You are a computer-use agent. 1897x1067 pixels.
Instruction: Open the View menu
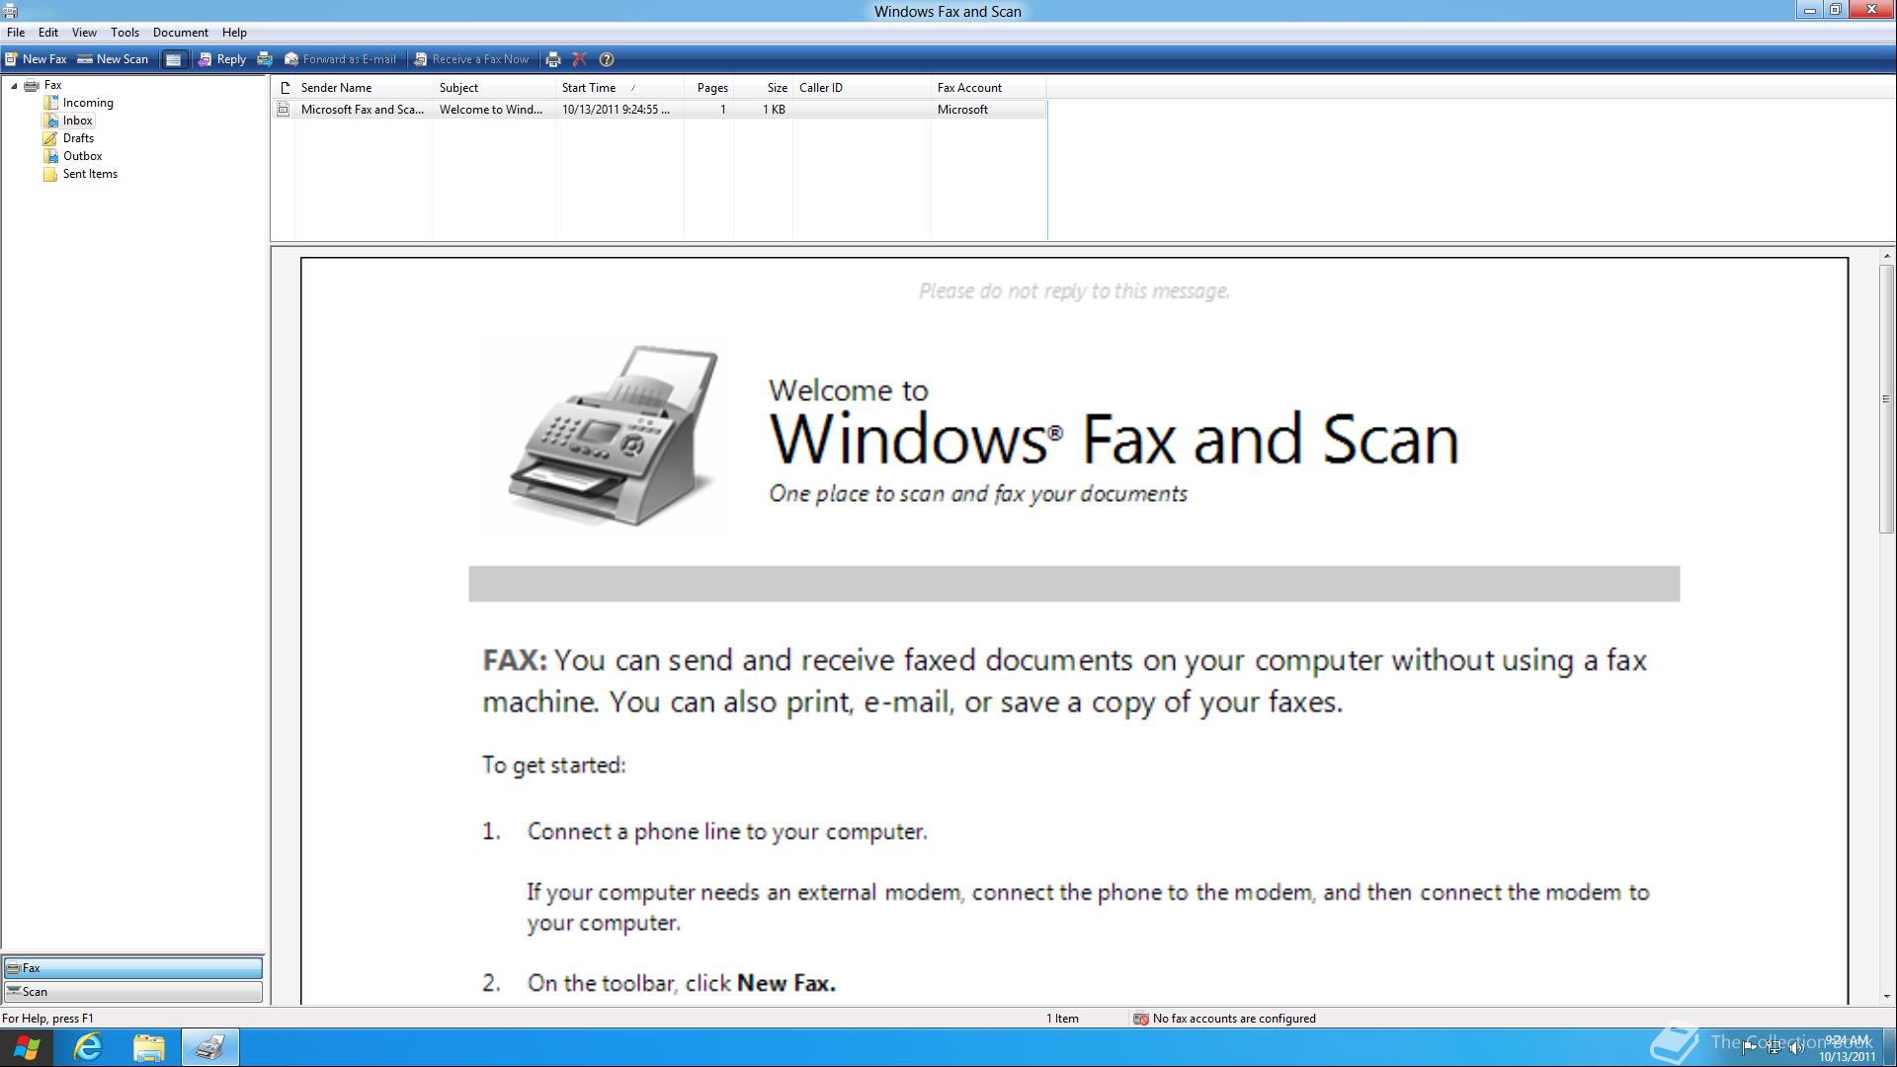point(84,33)
